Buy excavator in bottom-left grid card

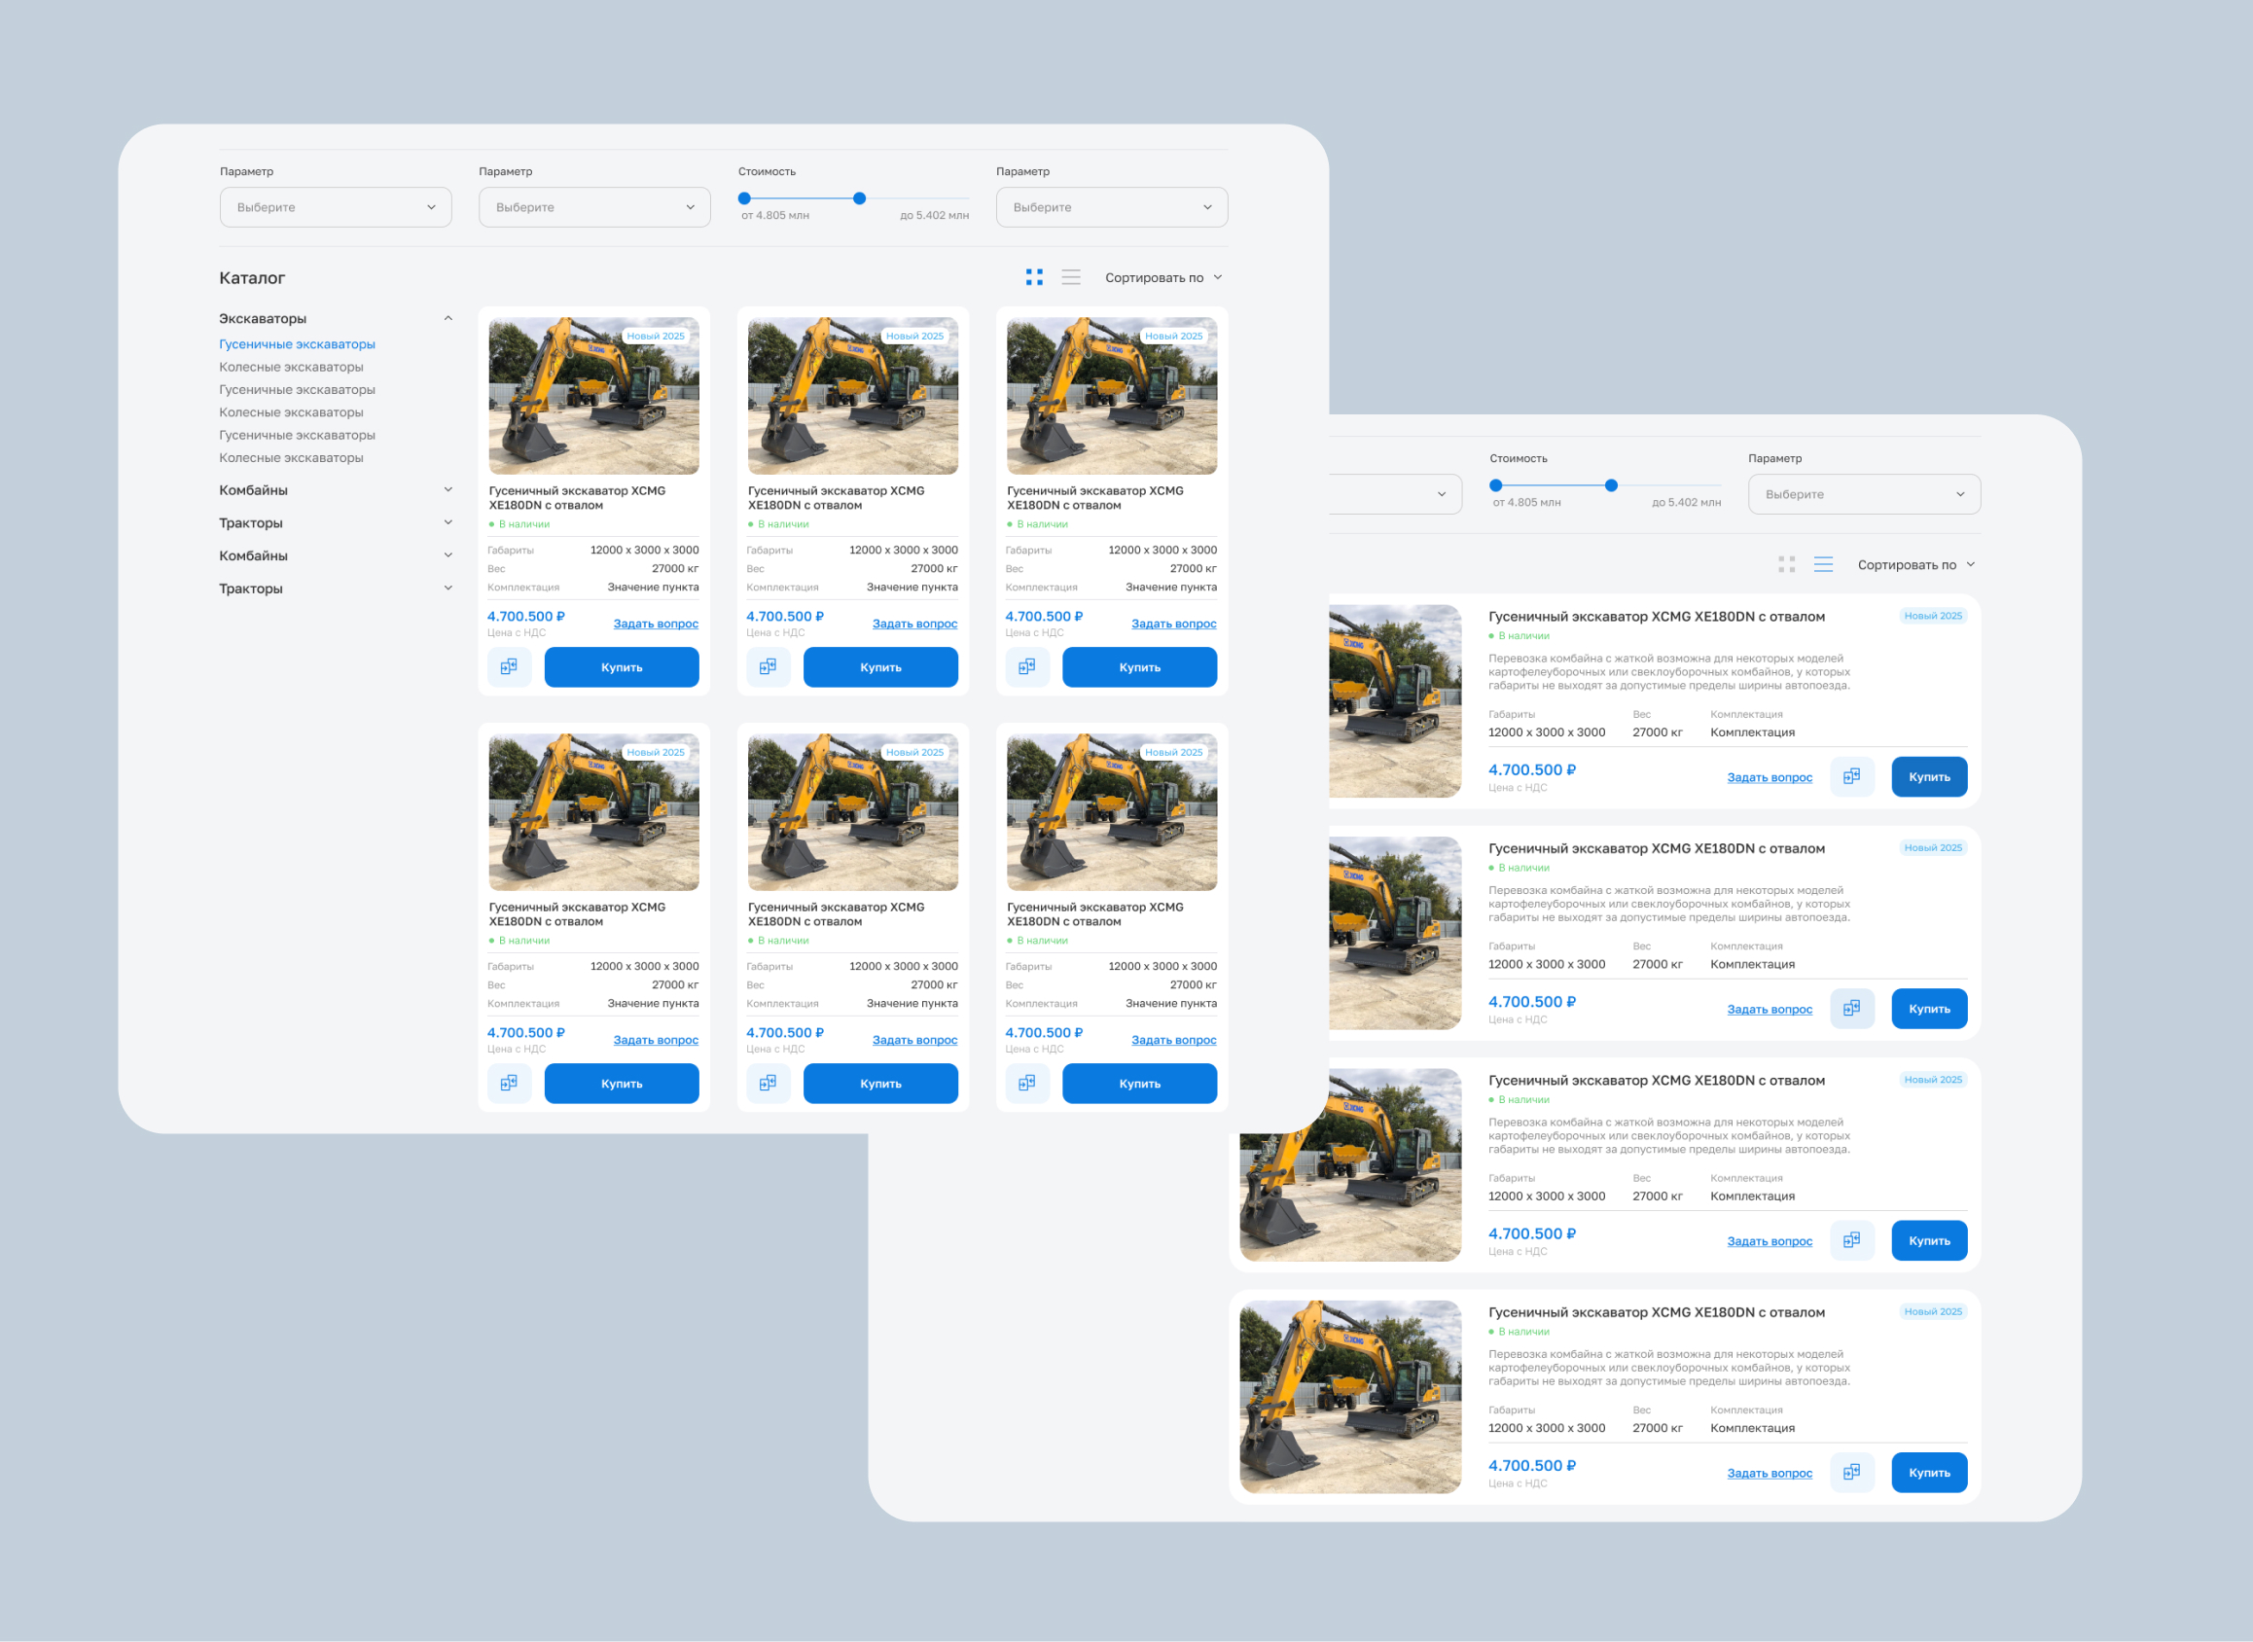pos(623,1084)
